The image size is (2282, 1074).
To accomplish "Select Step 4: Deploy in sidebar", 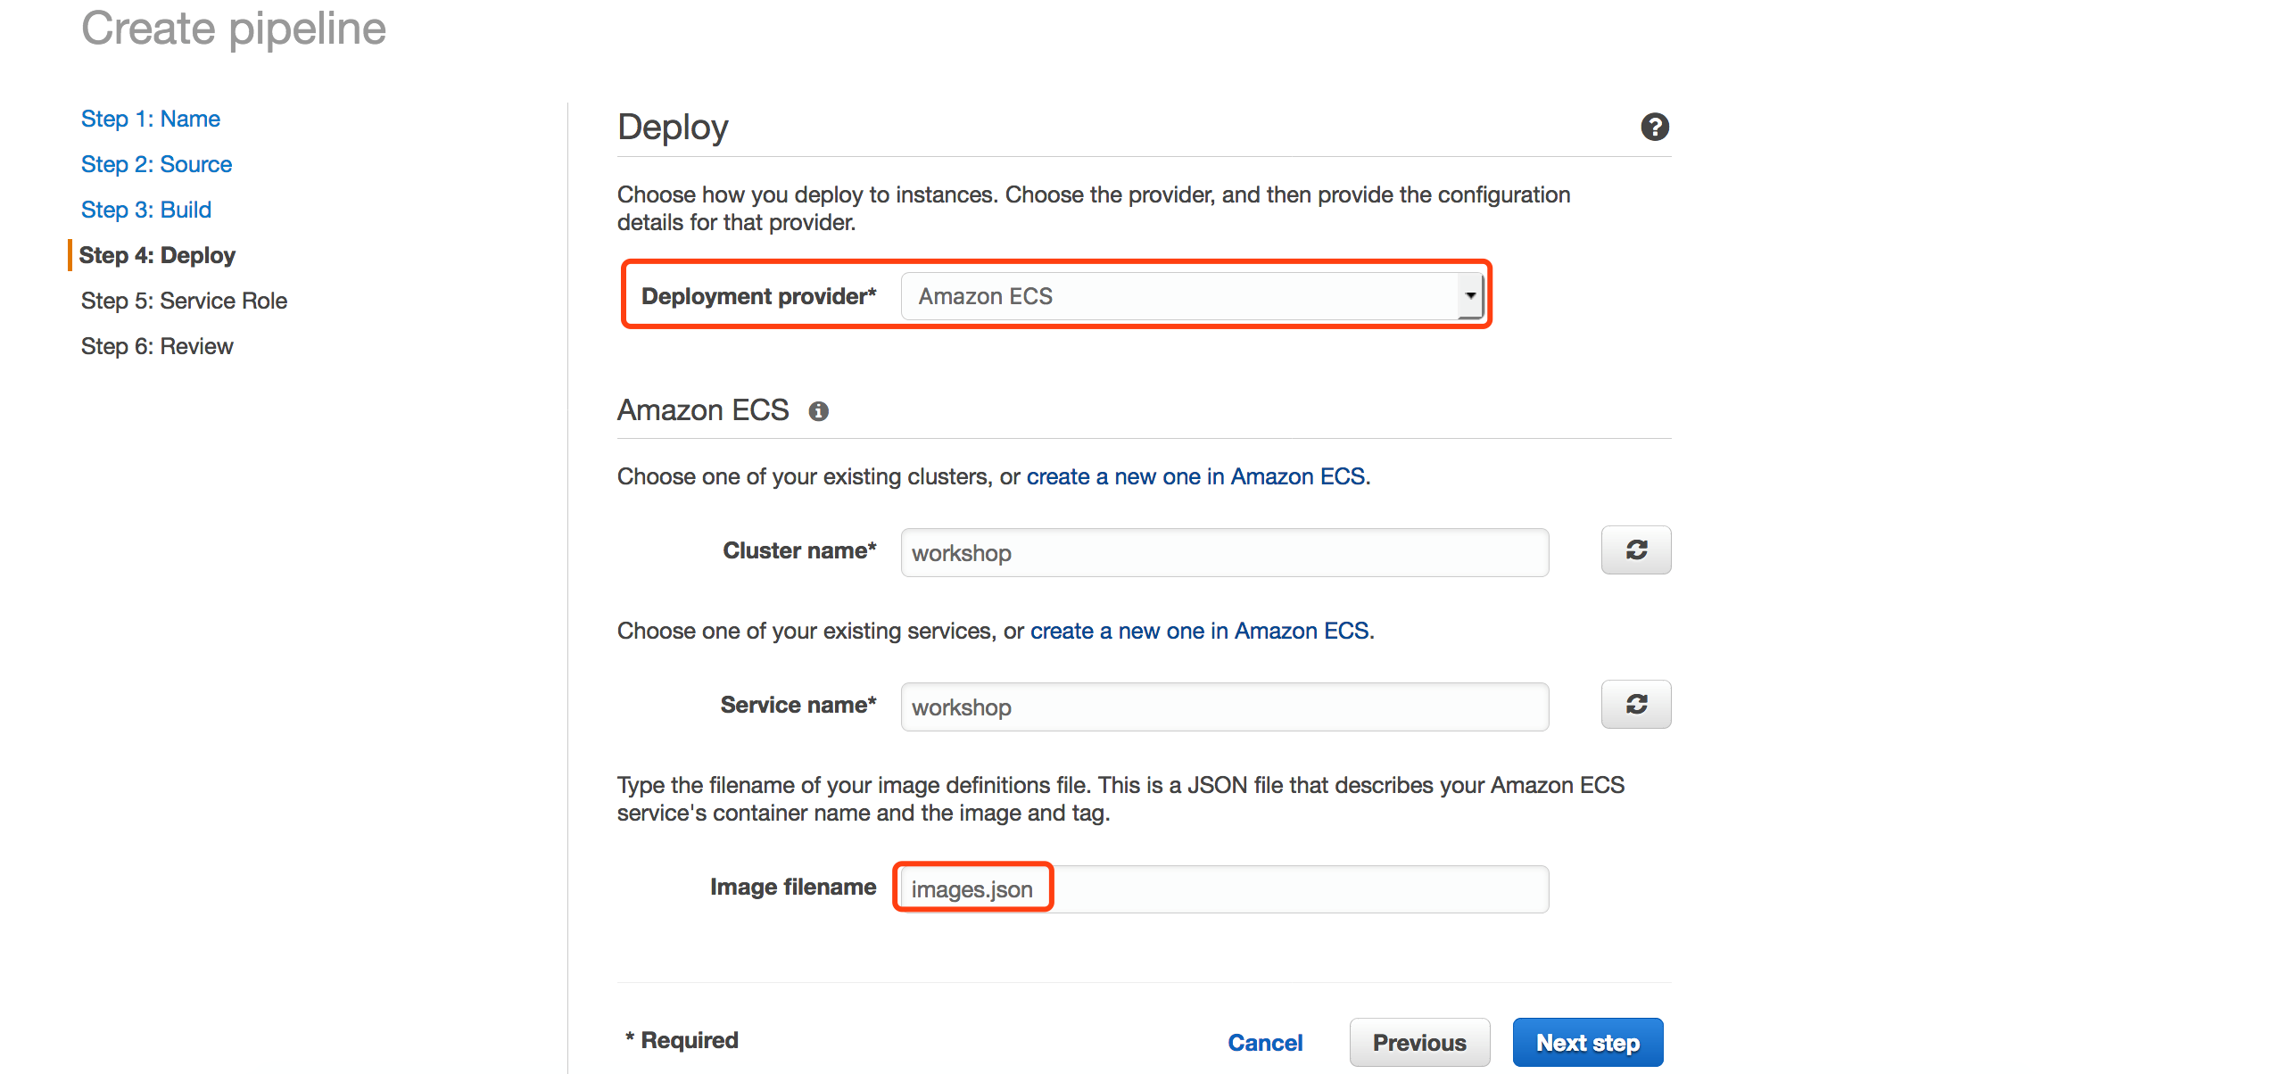I will [157, 255].
